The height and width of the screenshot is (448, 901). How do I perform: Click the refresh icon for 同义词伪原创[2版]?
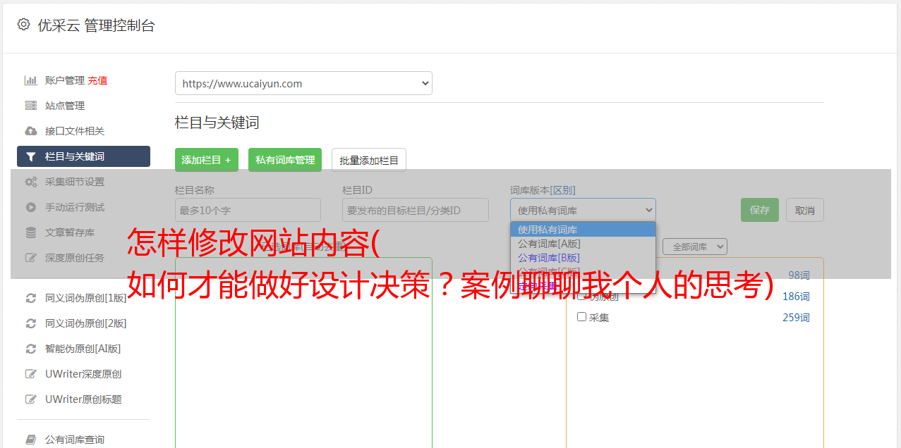(31, 323)
